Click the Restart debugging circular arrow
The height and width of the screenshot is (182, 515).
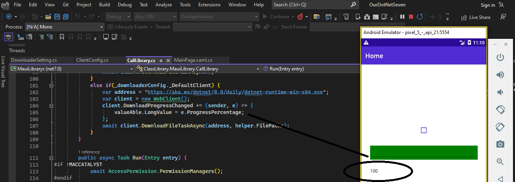(x=420, y=17)
